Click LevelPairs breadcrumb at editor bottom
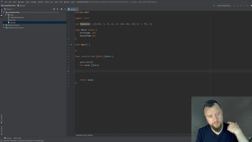This screenshot has width=252, height=142. tap(84, 135)
